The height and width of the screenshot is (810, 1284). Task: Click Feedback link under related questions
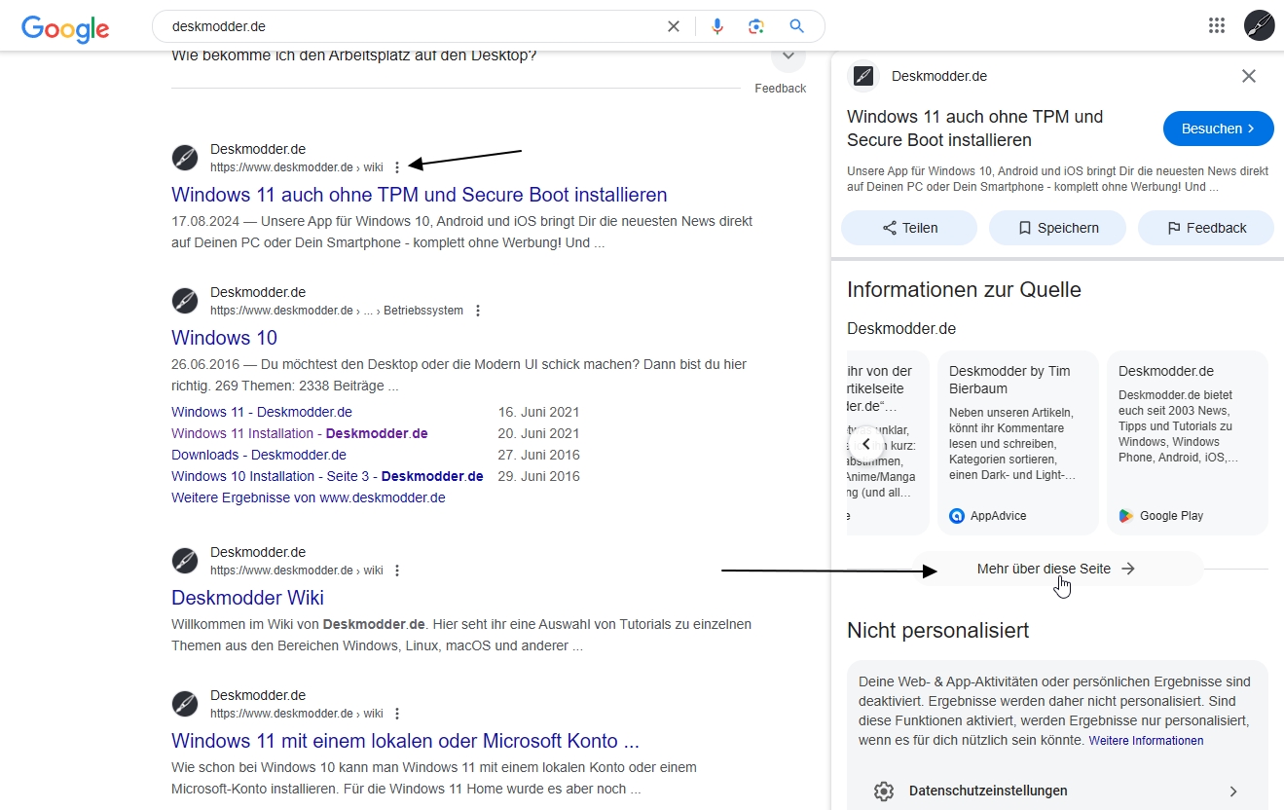click(x=781, y=89)
